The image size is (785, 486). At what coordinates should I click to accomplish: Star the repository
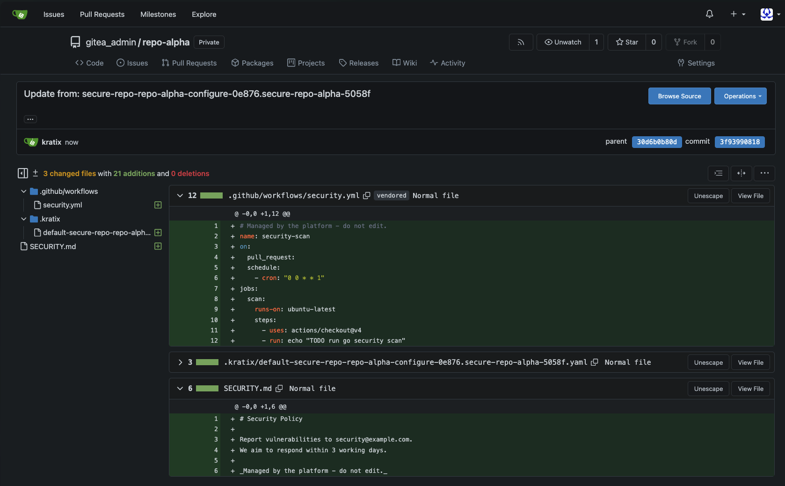(x=627, y=42)
